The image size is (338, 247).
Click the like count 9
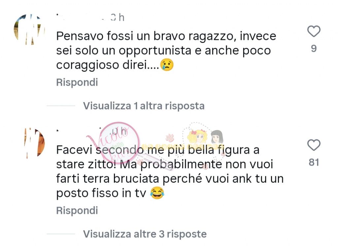pyautogui.click(x=314, y=49)
